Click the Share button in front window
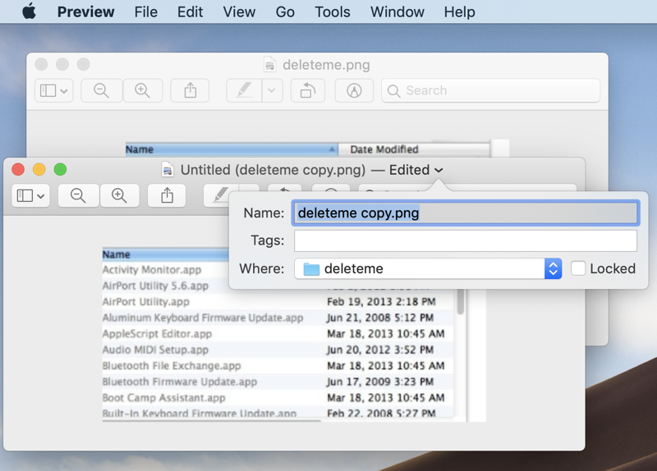The width and height of the screenshot is (657, 471). pos(167,195)
